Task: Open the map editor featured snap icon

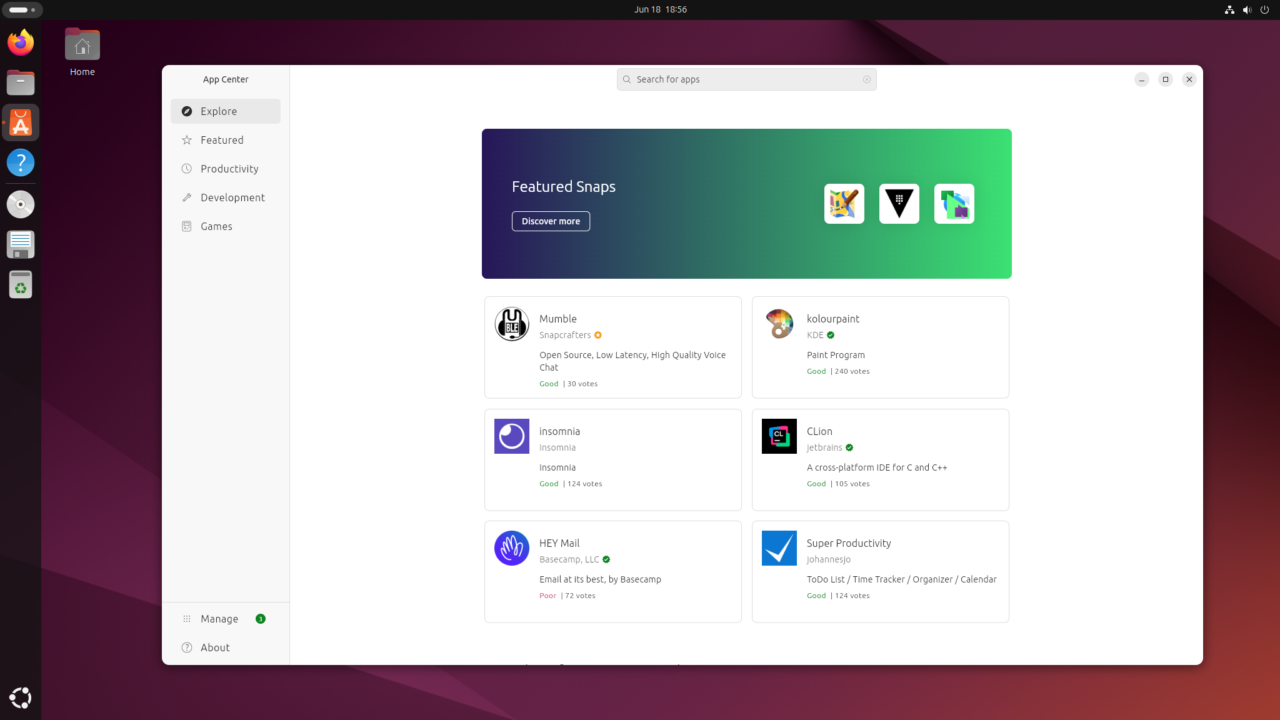Action: click(844, 203)
